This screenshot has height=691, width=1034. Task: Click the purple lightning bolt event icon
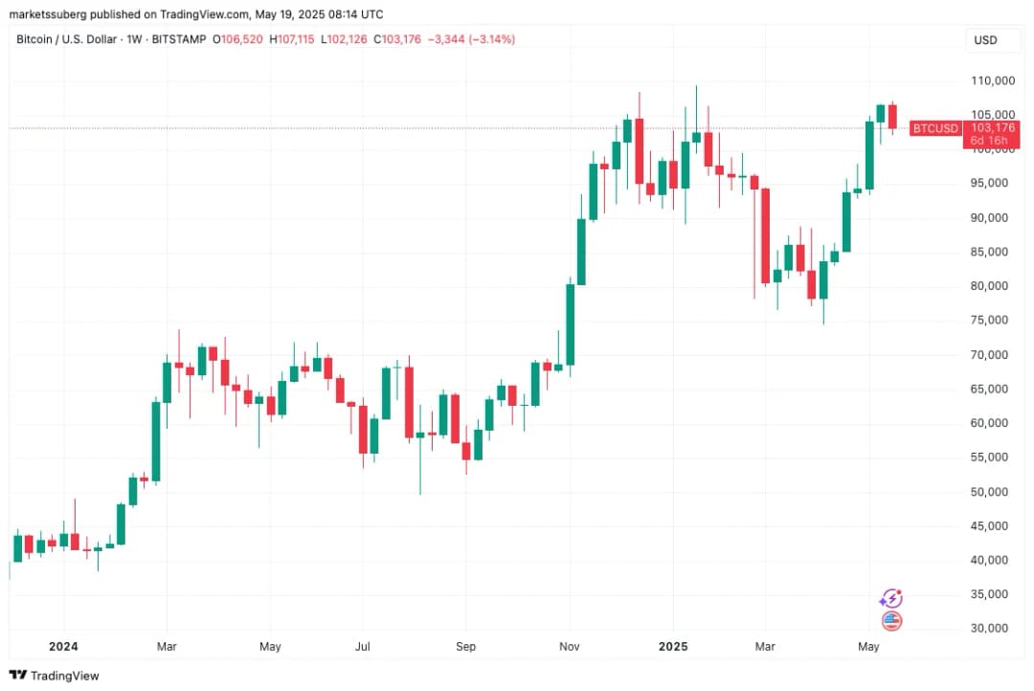[891, 598]
